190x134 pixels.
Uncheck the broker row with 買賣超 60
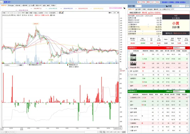tap(129, 71)
